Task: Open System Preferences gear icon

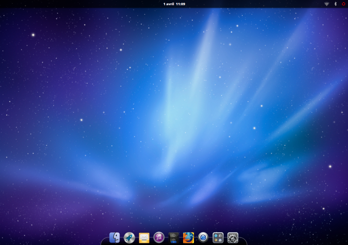Action: 233,237
